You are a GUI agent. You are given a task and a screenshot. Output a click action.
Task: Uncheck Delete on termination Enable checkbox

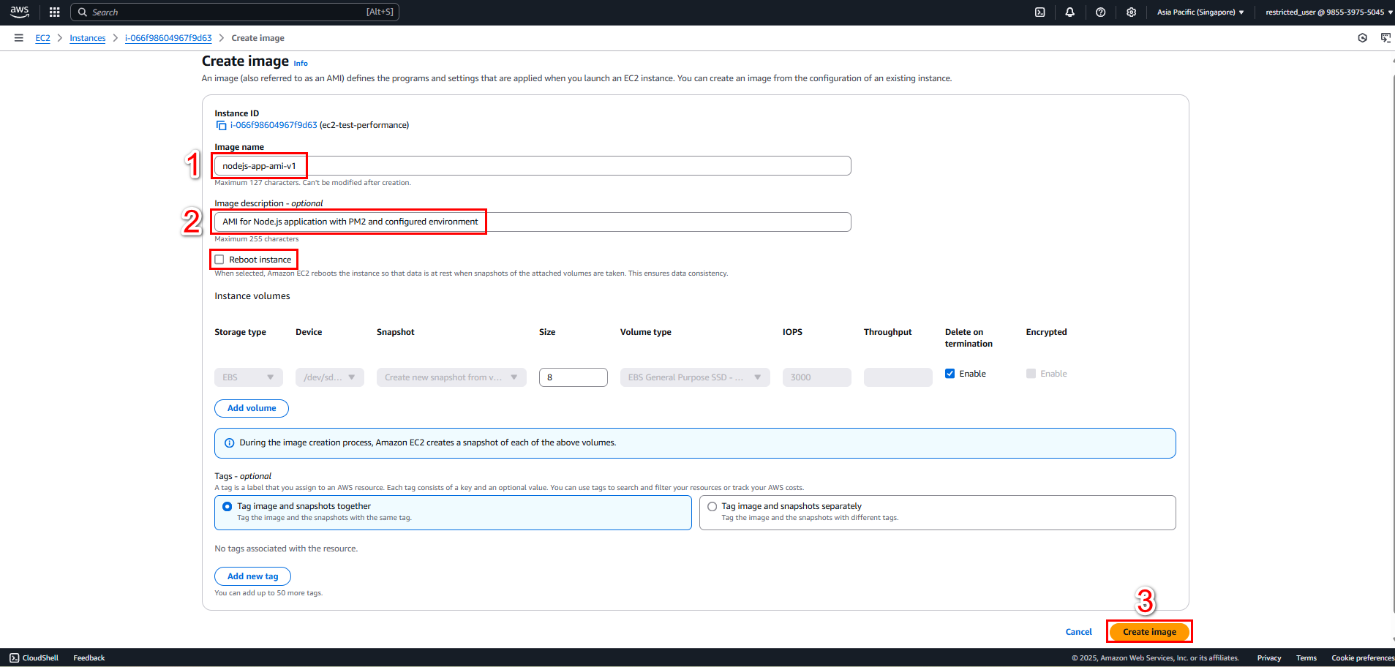tap(950, 374)
